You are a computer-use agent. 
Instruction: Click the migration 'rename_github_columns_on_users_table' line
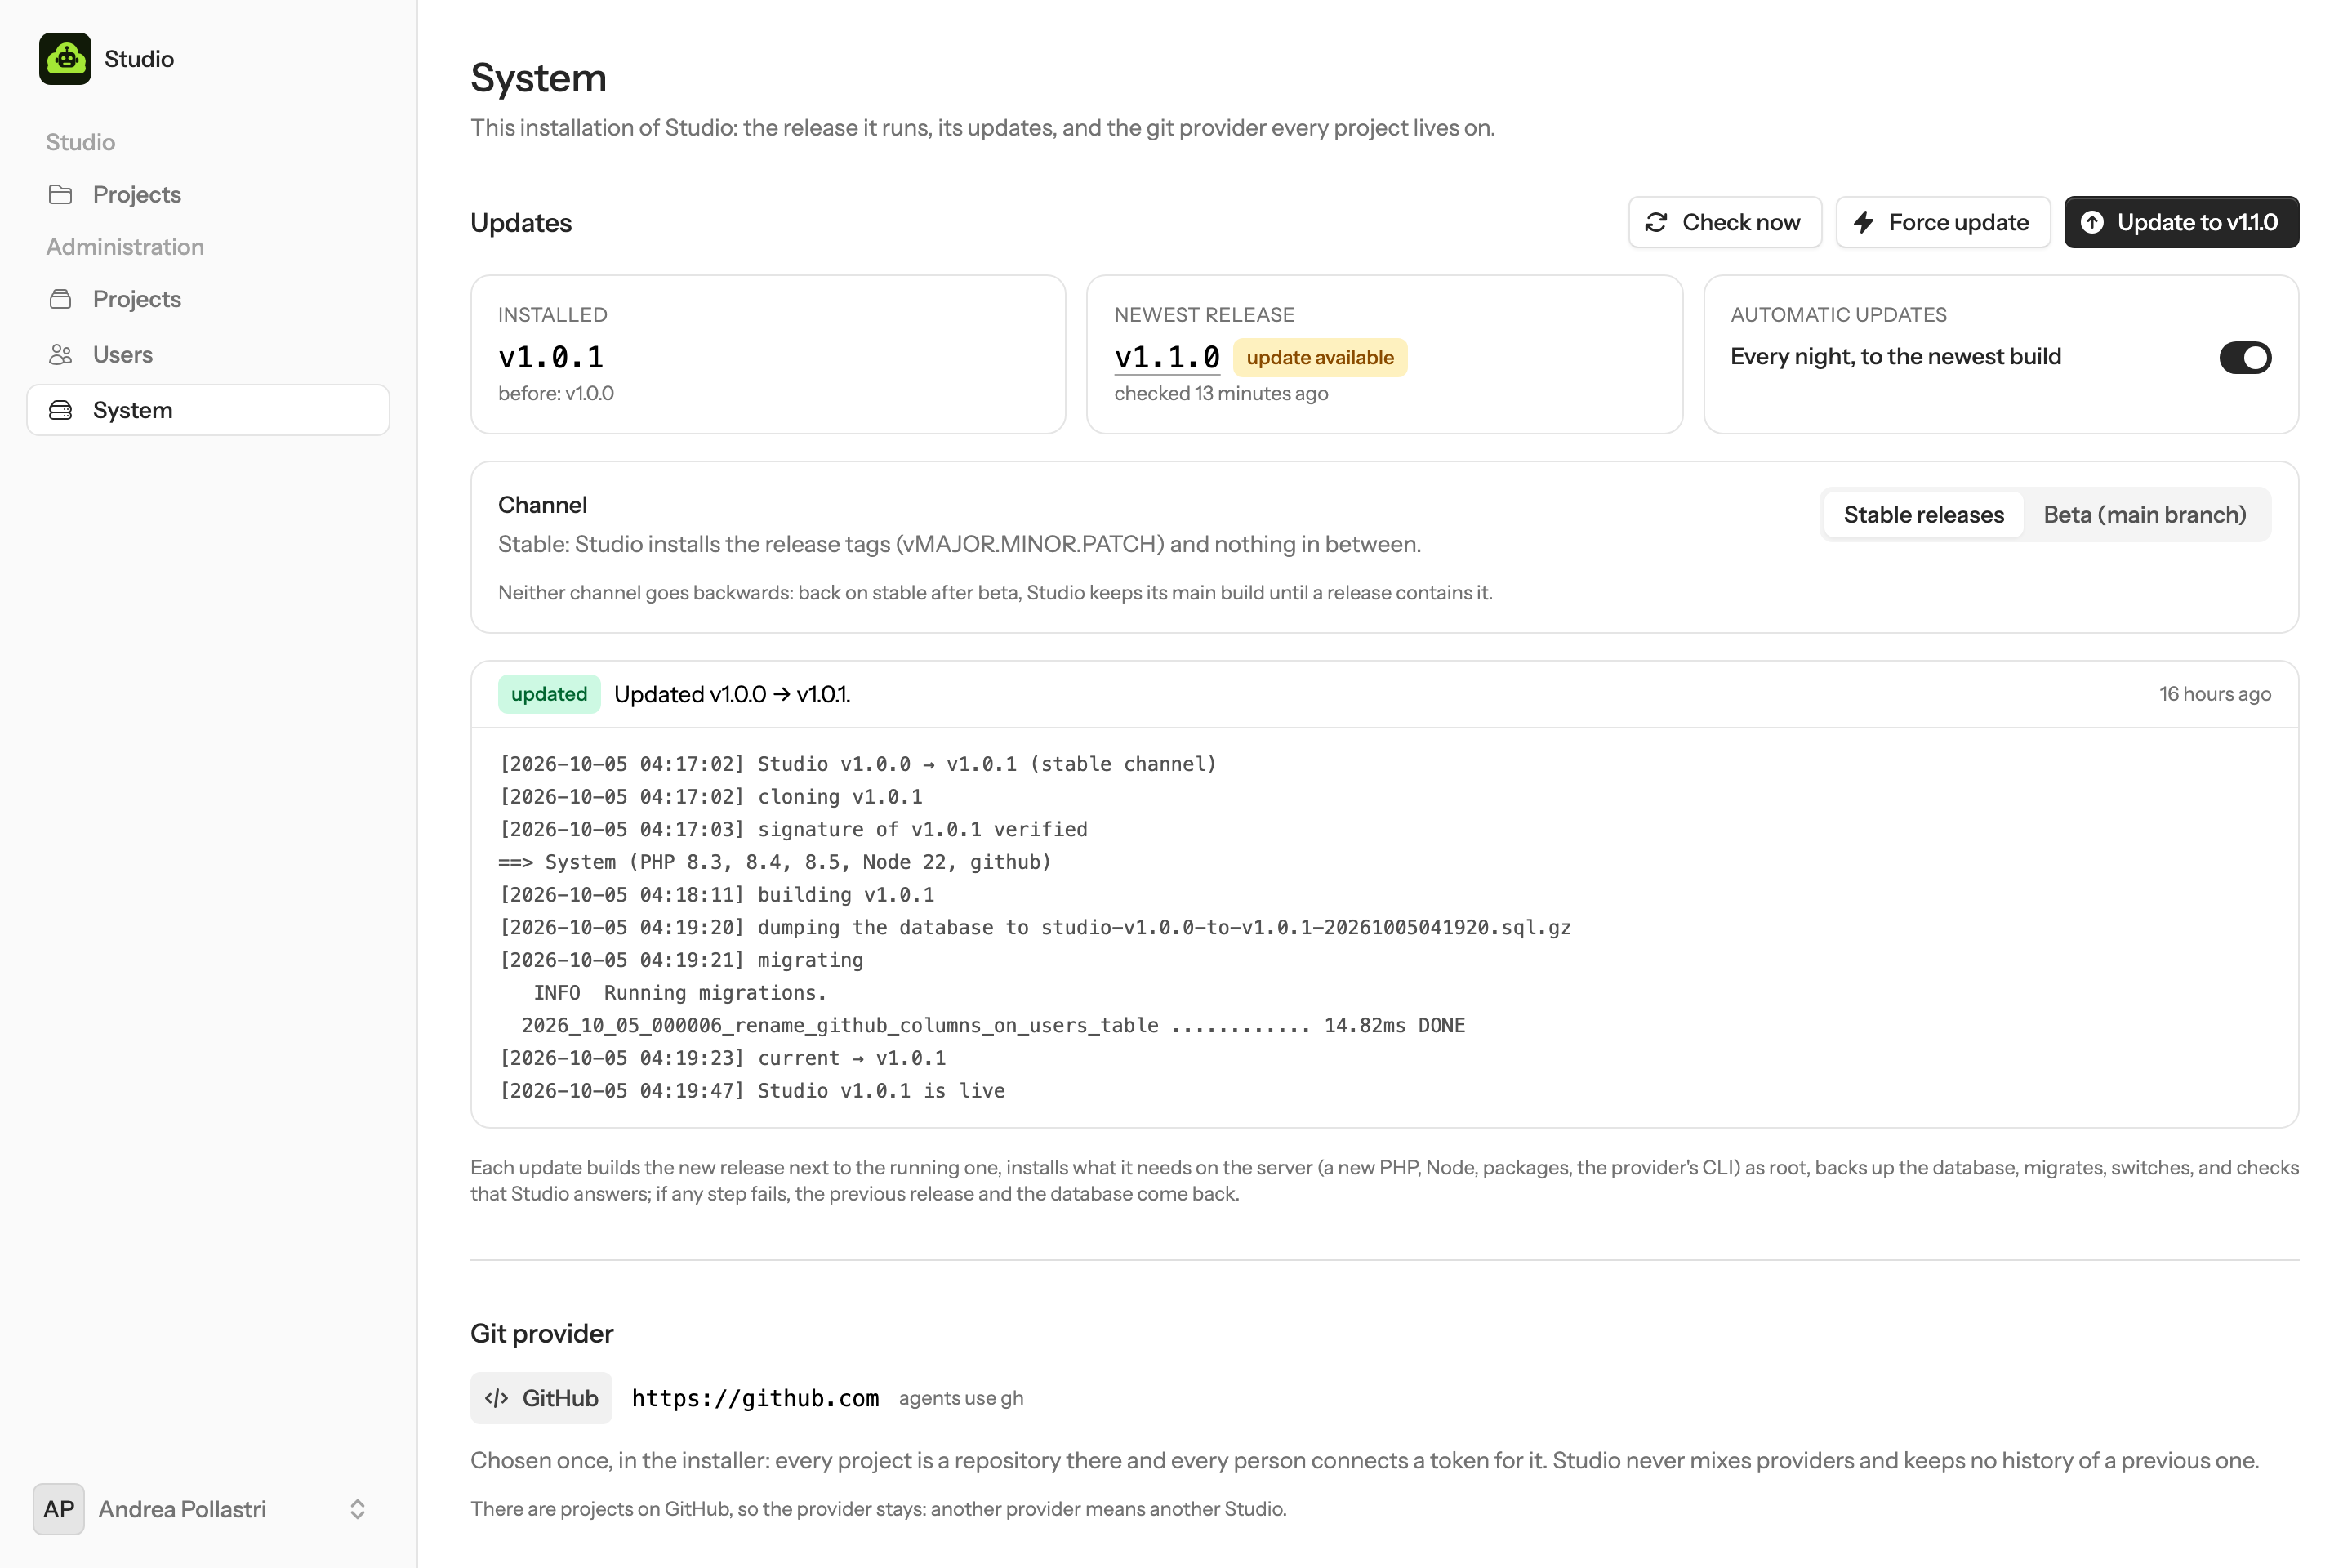point(993,1025)
